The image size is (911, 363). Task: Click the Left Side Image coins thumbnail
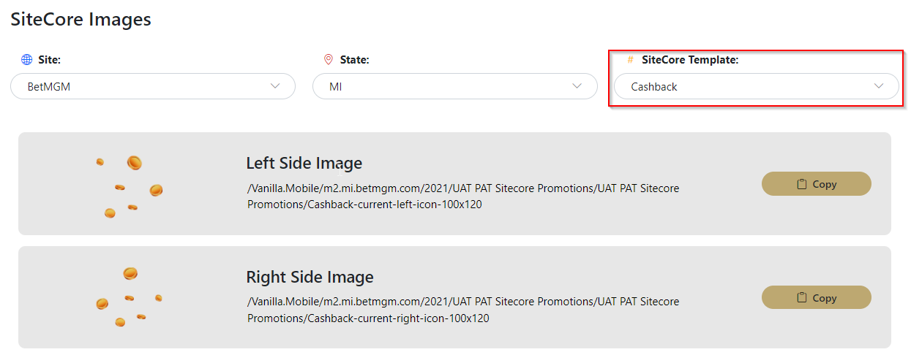coord(129,187)
